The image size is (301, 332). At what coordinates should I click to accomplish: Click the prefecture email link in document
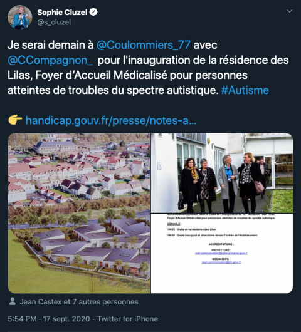pyautogui.click(x=221, y=253)
